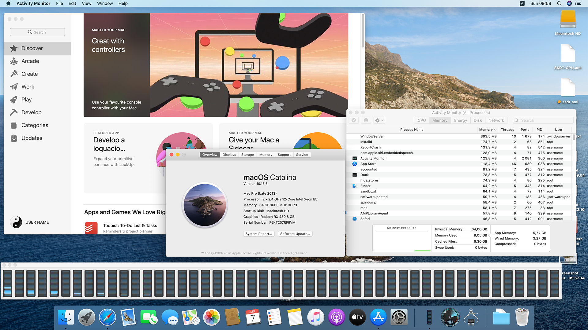Click the USER NAME account avatar

tap(16, 222)
